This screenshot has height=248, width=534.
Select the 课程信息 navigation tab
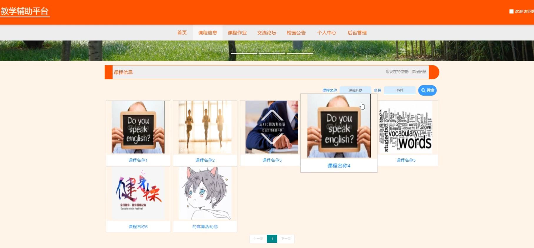207,33
